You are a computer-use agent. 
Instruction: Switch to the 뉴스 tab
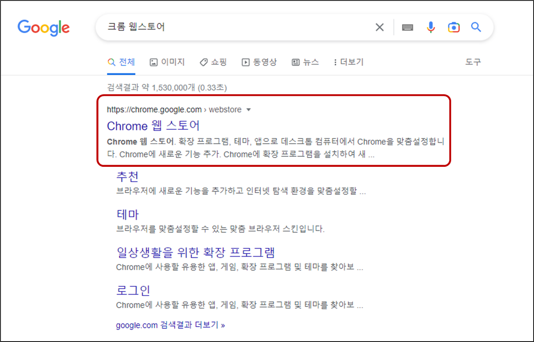pos(305,62)
